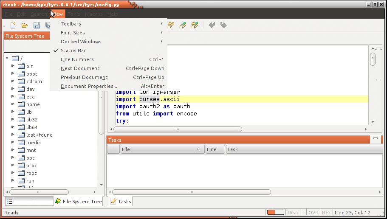Expand the lost+found folder arrow
The height and width of the screenshot is (219, 387).
13,135
